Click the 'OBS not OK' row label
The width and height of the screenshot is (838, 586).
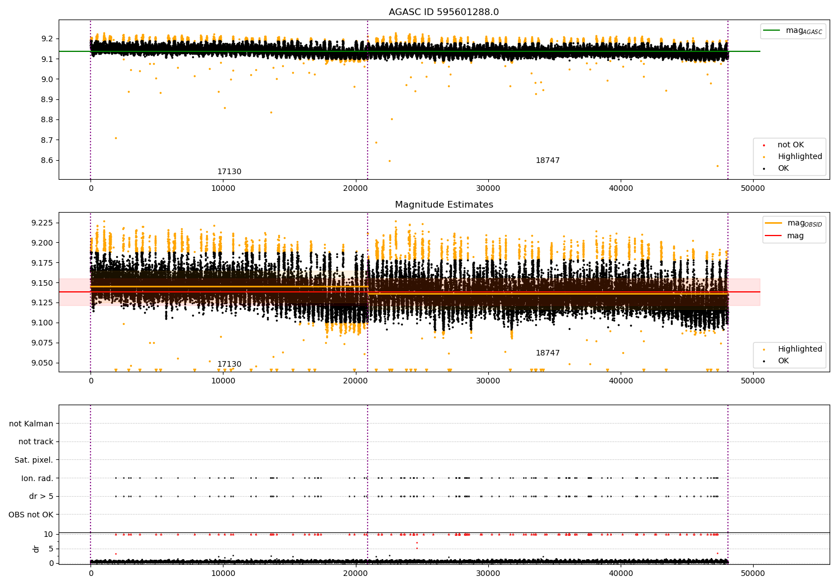pyautogui.click(x=31, y=515)
